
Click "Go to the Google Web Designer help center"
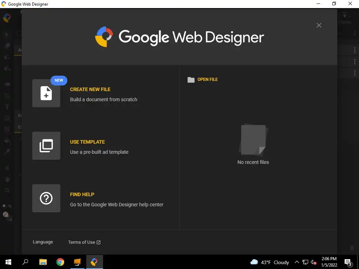117,205
